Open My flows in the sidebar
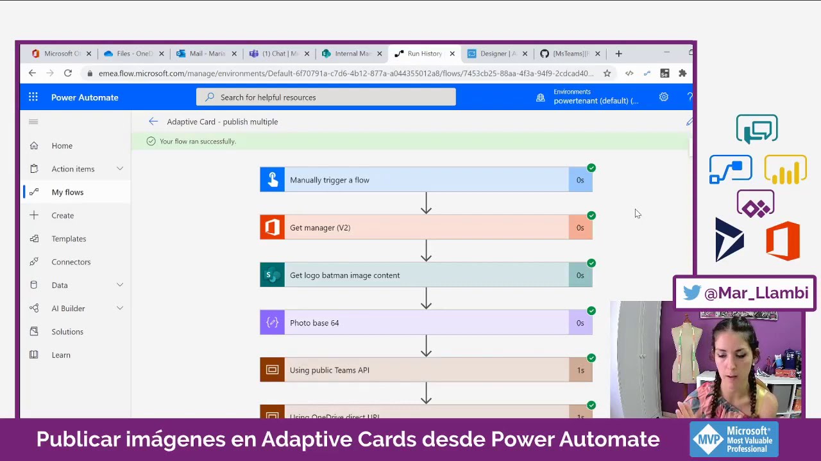The width and height of the screenshot is (821, 461). [67, 192]
